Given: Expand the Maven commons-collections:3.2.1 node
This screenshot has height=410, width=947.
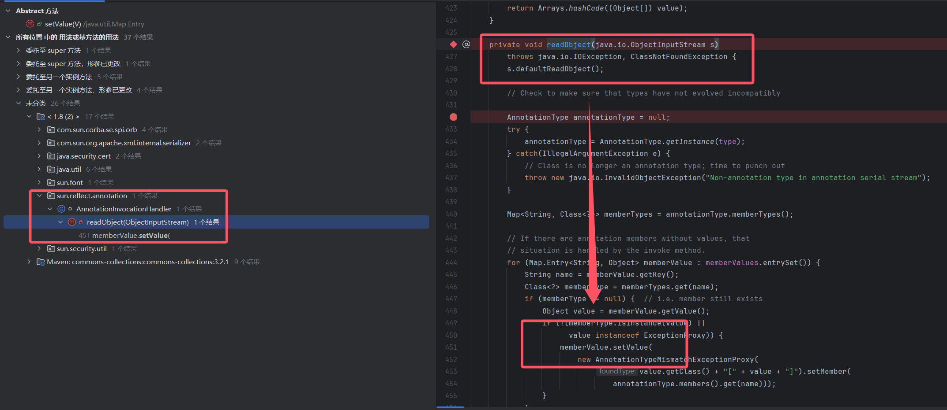Looking at the screenshot, I should point(29,262).
